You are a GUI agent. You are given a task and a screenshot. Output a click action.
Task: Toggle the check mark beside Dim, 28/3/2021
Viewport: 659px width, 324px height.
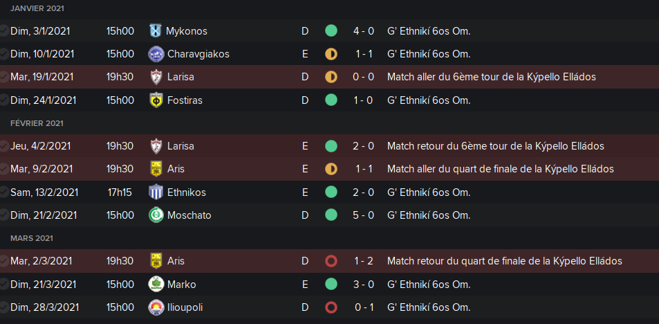pos(5,307)
